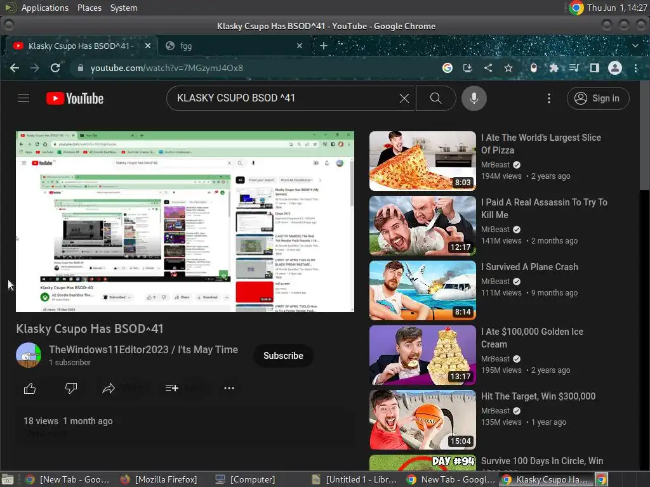This screenshot has width=650, height=487.
Task: Switch to Computer taskbar window
Action: [x=246, y=479]
